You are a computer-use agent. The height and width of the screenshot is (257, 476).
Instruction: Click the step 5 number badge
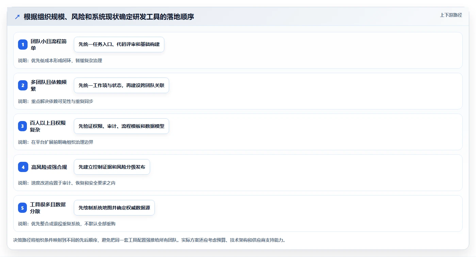pyautogui.click(x=23, y=208)
